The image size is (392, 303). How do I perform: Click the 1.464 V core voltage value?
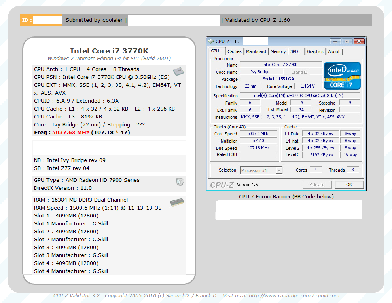[x=308, y=86]
